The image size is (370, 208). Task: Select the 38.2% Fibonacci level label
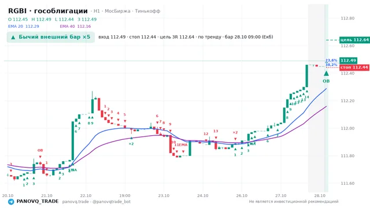pos(331,65)
